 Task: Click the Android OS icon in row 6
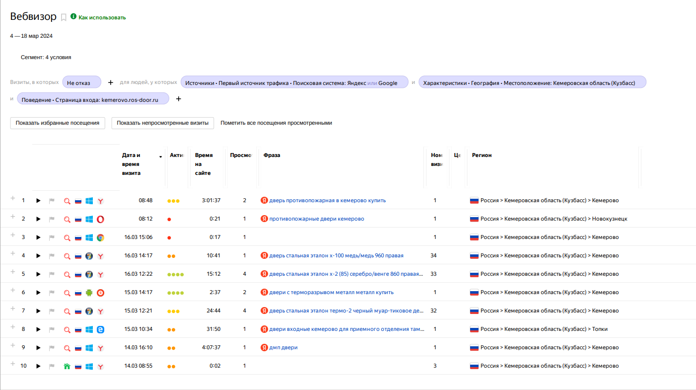(x=89, y=293)
